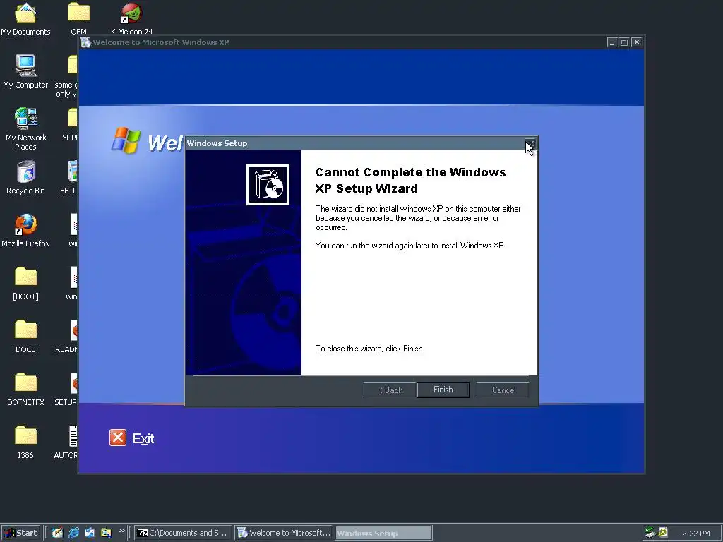Viewport: 723px width, 542px height.
Task: Select the Mozilla Firefox shortcut
Action: pyautogui.click(x=25, y=231)
